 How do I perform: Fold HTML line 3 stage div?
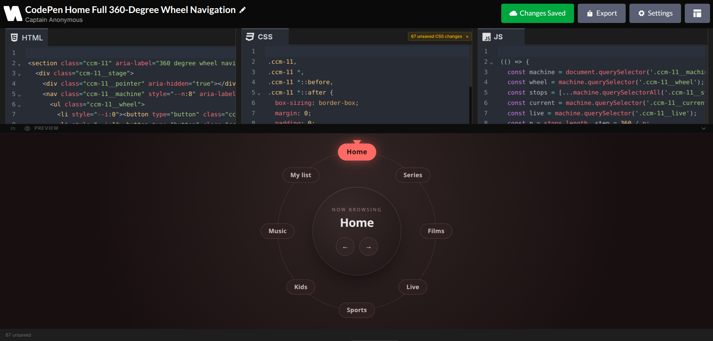[x=19, y=74]
